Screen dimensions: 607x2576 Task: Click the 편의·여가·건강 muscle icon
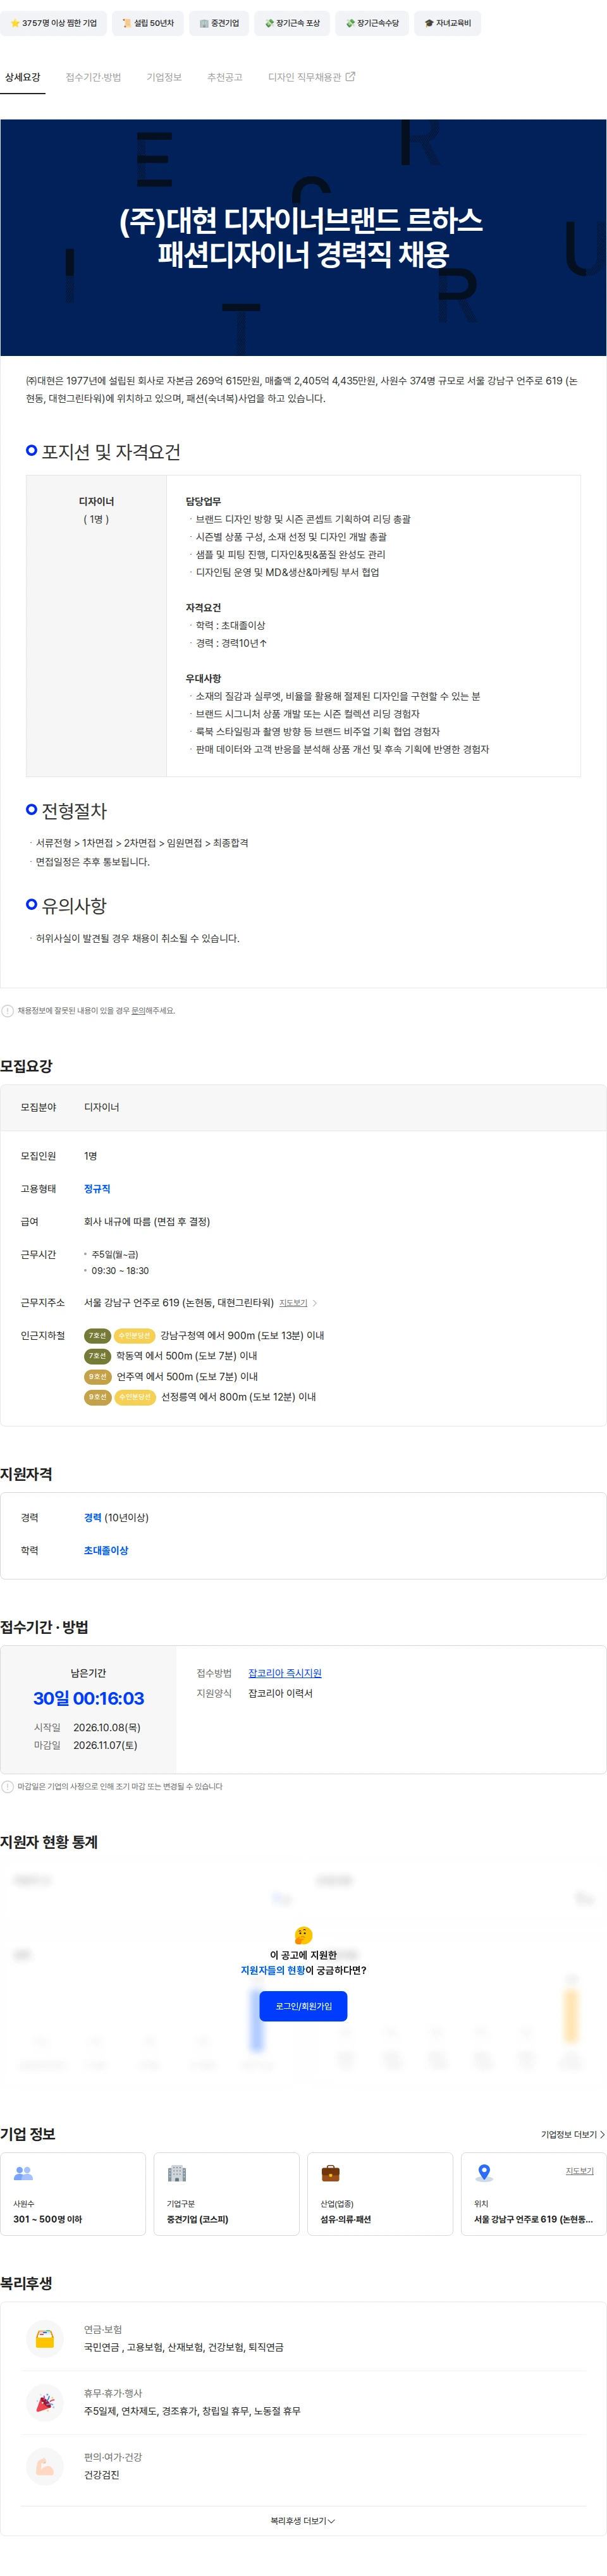click(x=45, y=2466)
